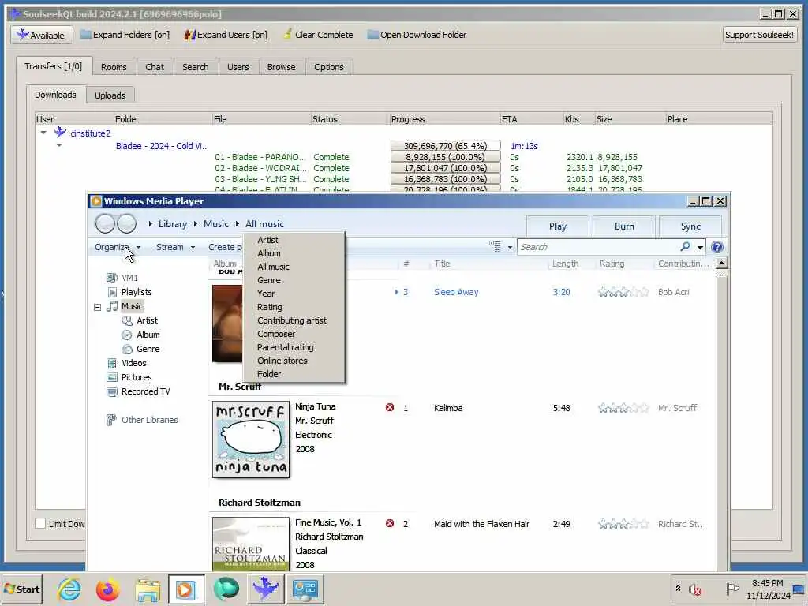Open the View options dropdown arrow
The width and height of the screenshot is (808, 606).
(x=511, y=247)
